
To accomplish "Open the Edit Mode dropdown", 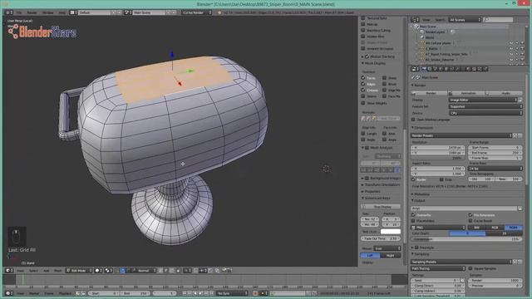I will tap(79, 271).
